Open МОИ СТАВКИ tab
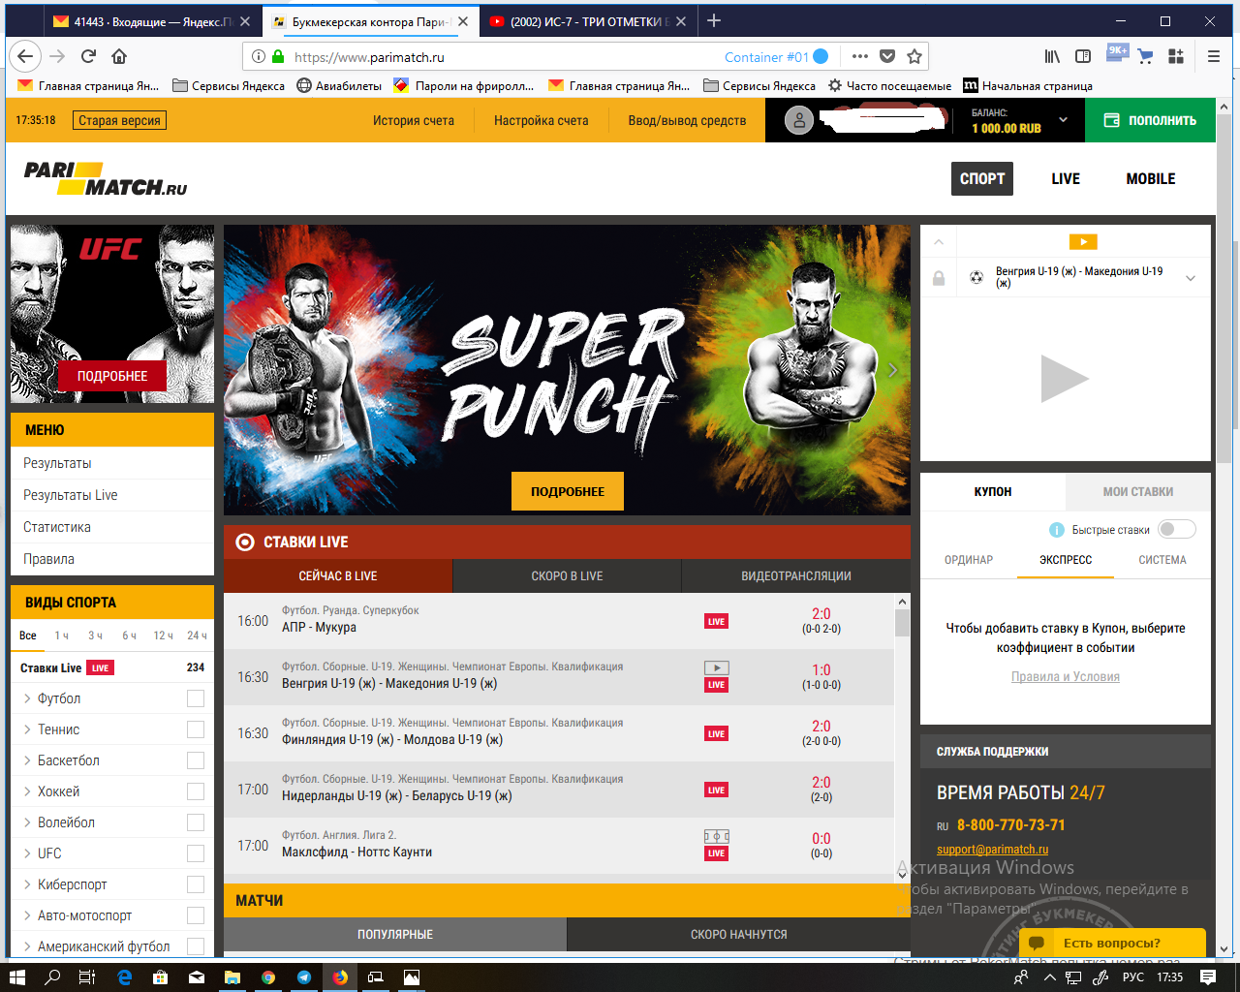The width and height of the screenshot is (1240, 992). (x=1138, y=491)
